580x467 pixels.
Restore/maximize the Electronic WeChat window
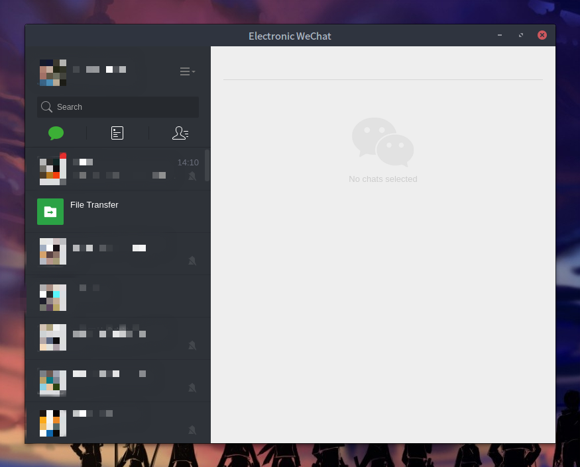tap(521, 35)
